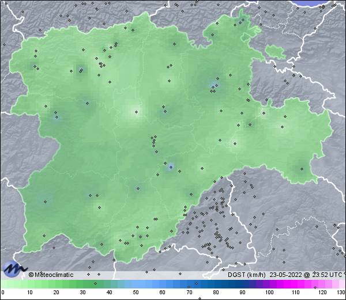Select the 120 scale label
The image size is (346, 300).
click(x=322, y=293)
